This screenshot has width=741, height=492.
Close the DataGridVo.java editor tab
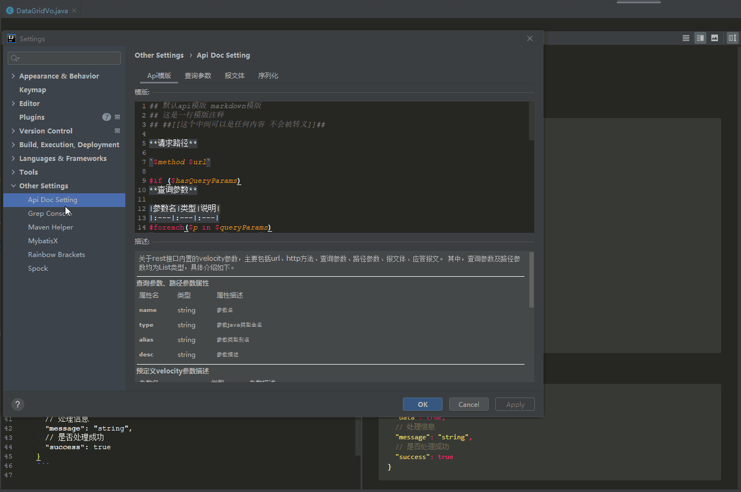(x=74, y=10)
